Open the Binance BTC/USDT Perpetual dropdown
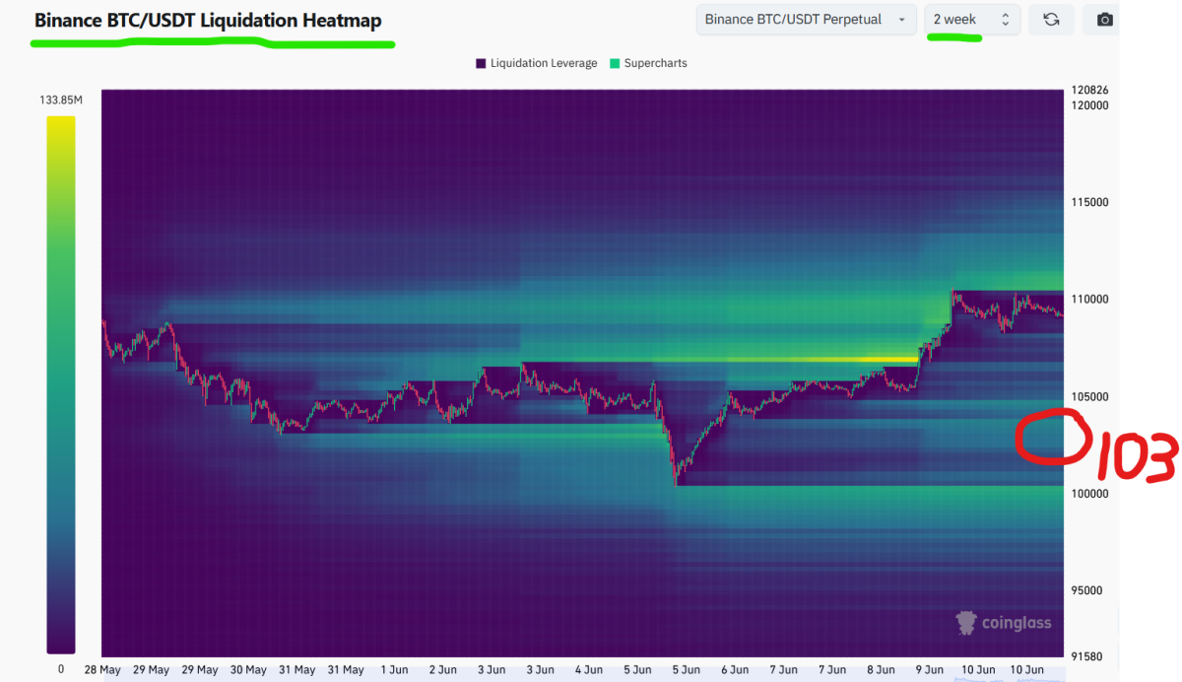 [x=805, y=20]
